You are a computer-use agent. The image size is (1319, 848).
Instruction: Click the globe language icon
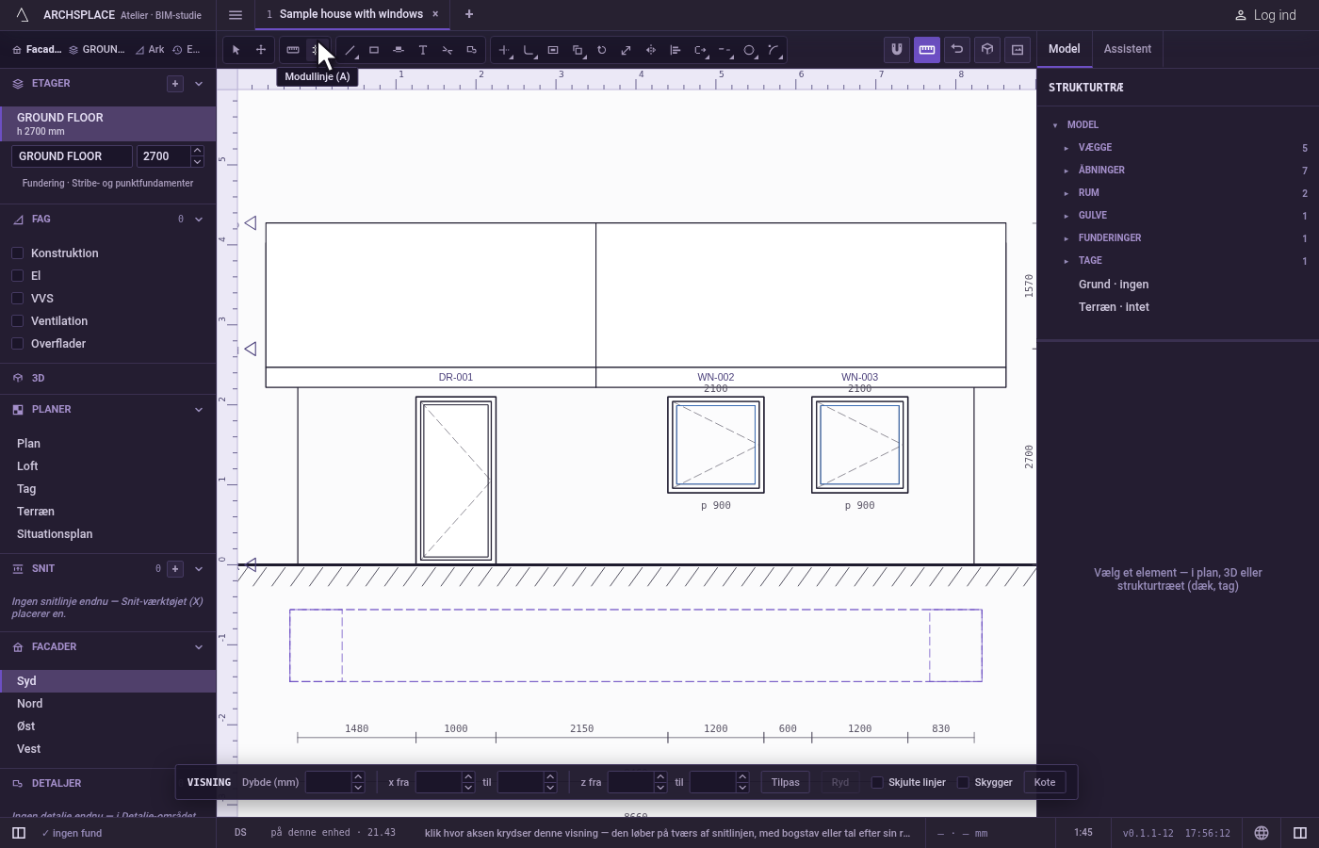pyautogui.click(x=1262, y=833)
